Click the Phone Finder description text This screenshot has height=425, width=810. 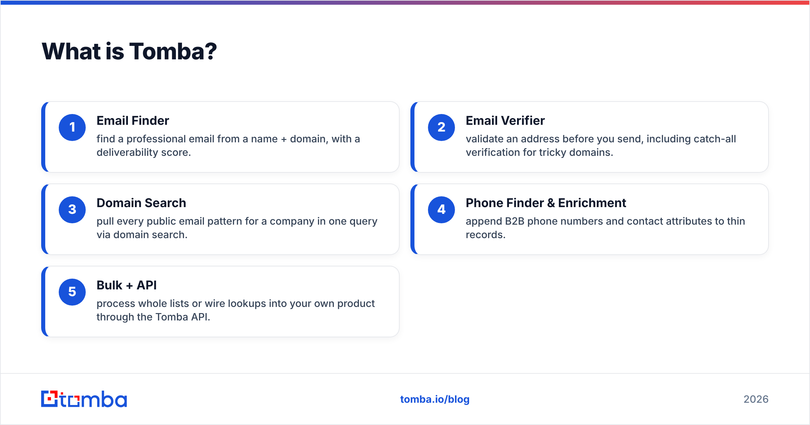coord(605,228)
